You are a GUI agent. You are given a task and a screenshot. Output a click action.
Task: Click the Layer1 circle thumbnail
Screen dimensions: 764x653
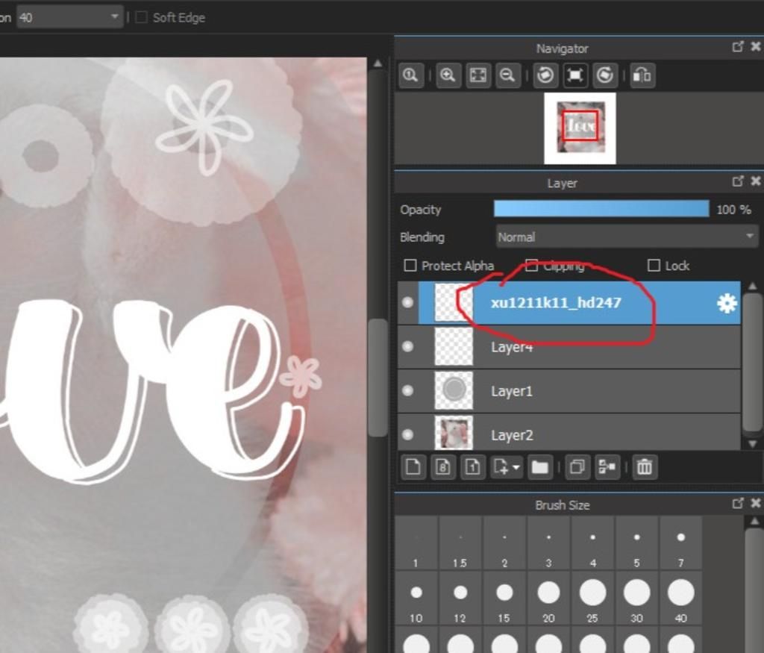click(x=454, y=391)
